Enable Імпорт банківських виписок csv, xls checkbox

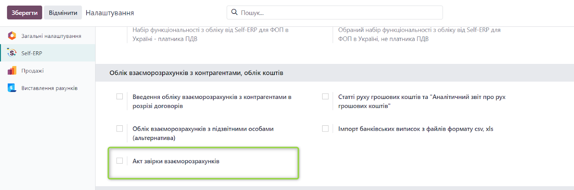325,129
